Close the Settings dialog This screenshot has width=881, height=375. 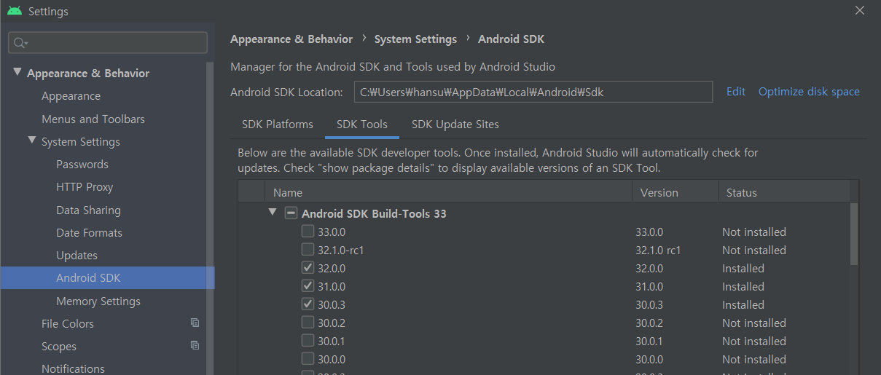click(860, 10)
